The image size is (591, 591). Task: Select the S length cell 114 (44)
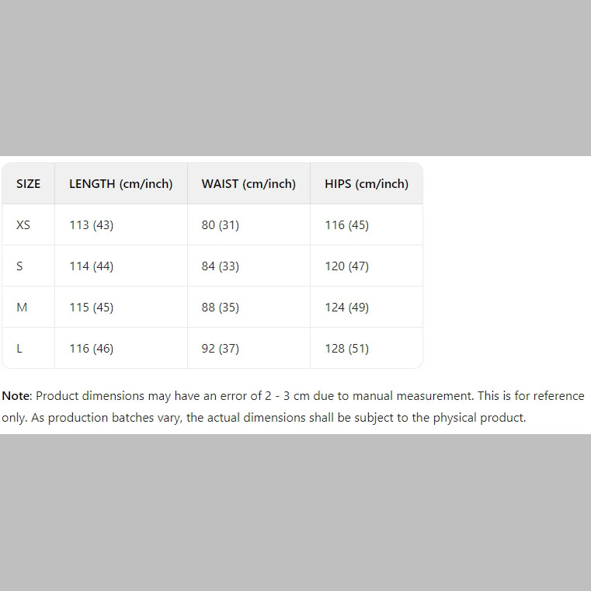[x=91, y=266]
